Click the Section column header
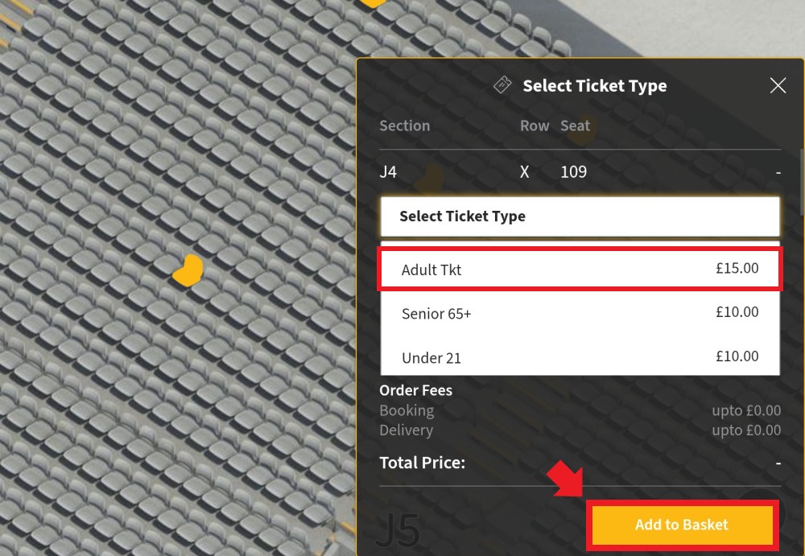Image resolution: width=805 pixels, height=556 pixels. (x=405, y=126)
